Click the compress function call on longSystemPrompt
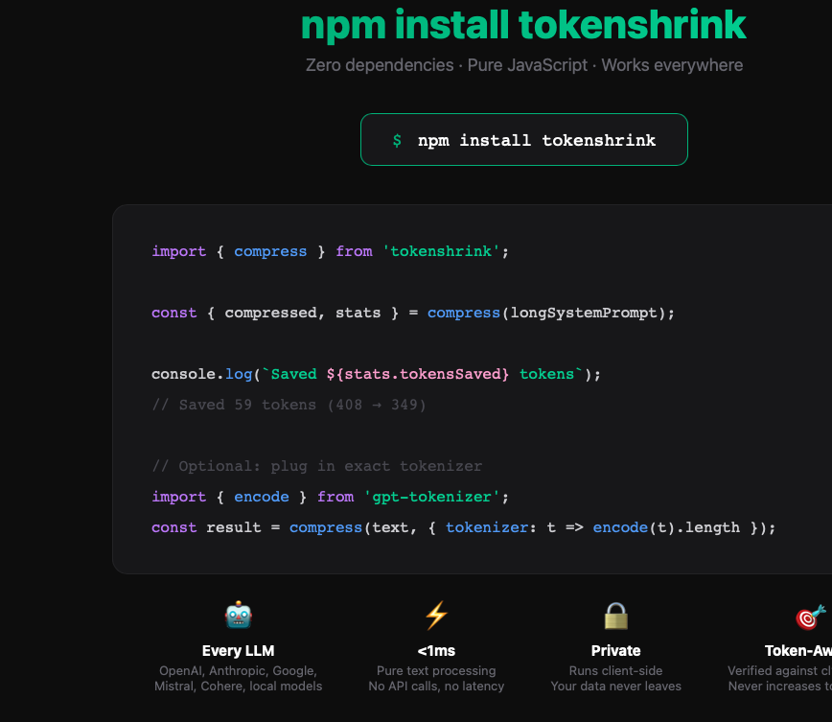 [464, 313]
